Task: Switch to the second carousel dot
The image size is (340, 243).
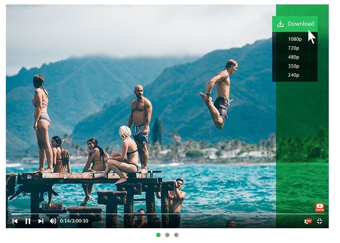Action: (x=167, y=235)
